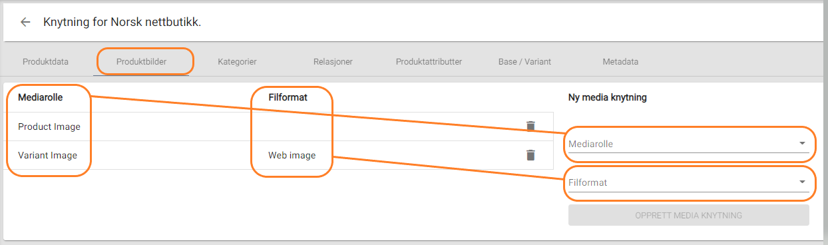Click the Opprett media knytning button

click(x=688, y=215)
